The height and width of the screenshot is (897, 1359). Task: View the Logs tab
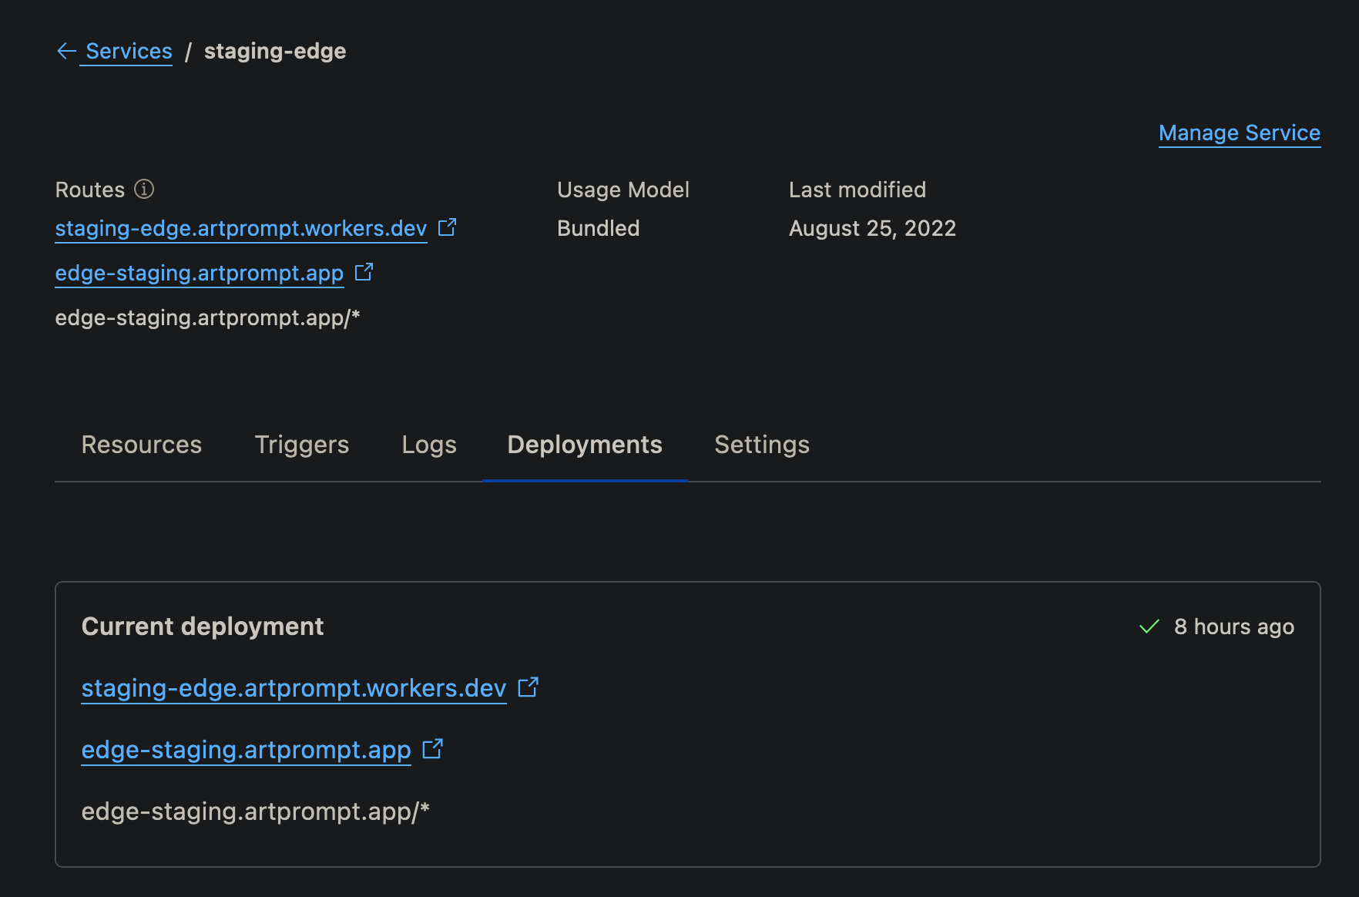428,445
